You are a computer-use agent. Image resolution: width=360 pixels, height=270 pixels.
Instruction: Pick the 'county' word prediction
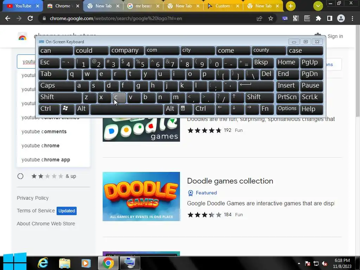269,51
